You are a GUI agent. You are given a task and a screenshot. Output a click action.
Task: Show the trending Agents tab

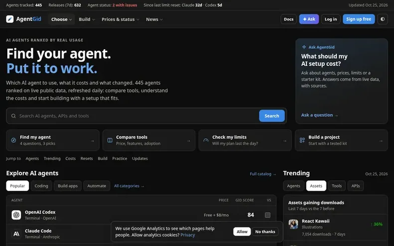[x=293, y=186]
